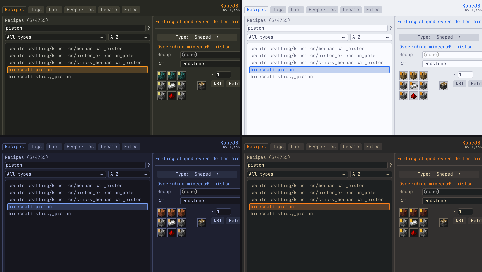Click the NBT button in the light-theme panel
The width and height of the screenshot is (482, 272).
460,84
